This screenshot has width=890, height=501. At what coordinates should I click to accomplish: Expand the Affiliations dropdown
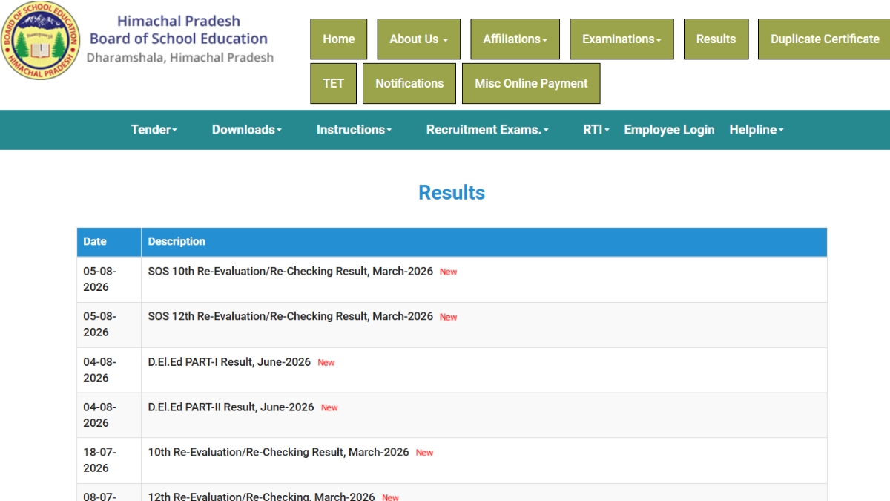[515, 39]
